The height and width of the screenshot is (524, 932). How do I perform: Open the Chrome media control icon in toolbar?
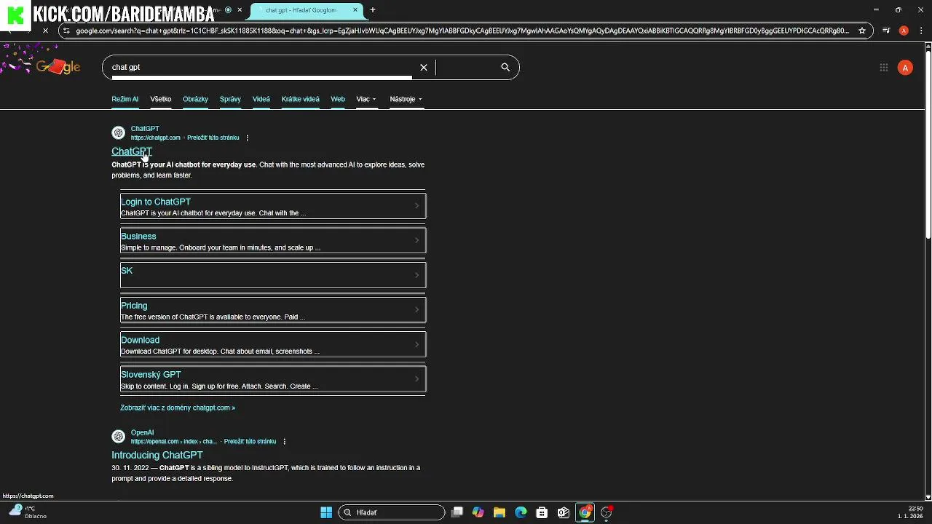[x=886, y=31]
